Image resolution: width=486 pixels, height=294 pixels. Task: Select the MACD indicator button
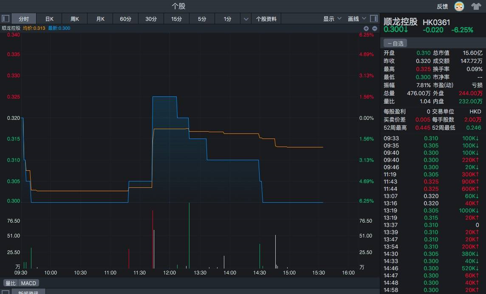click(x=29, y=283)
